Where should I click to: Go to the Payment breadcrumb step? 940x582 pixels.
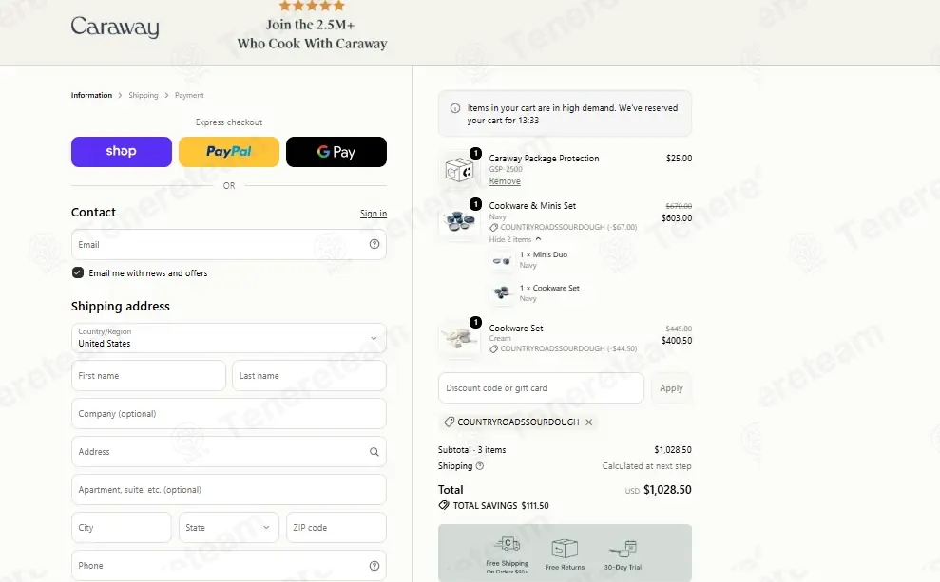coord(189,95)
